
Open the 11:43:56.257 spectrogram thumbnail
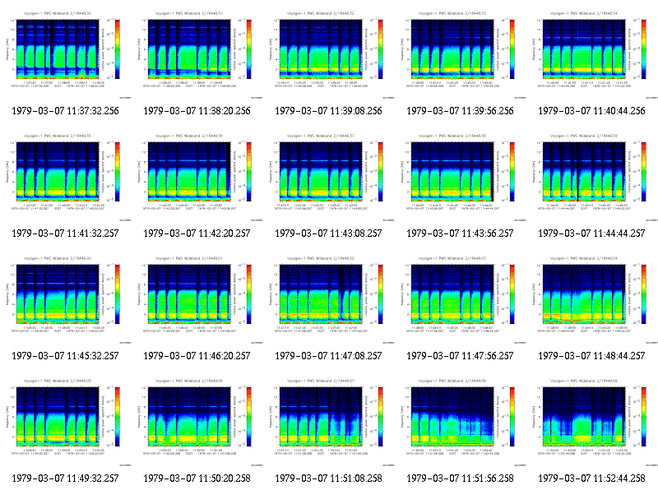(461, 177)
